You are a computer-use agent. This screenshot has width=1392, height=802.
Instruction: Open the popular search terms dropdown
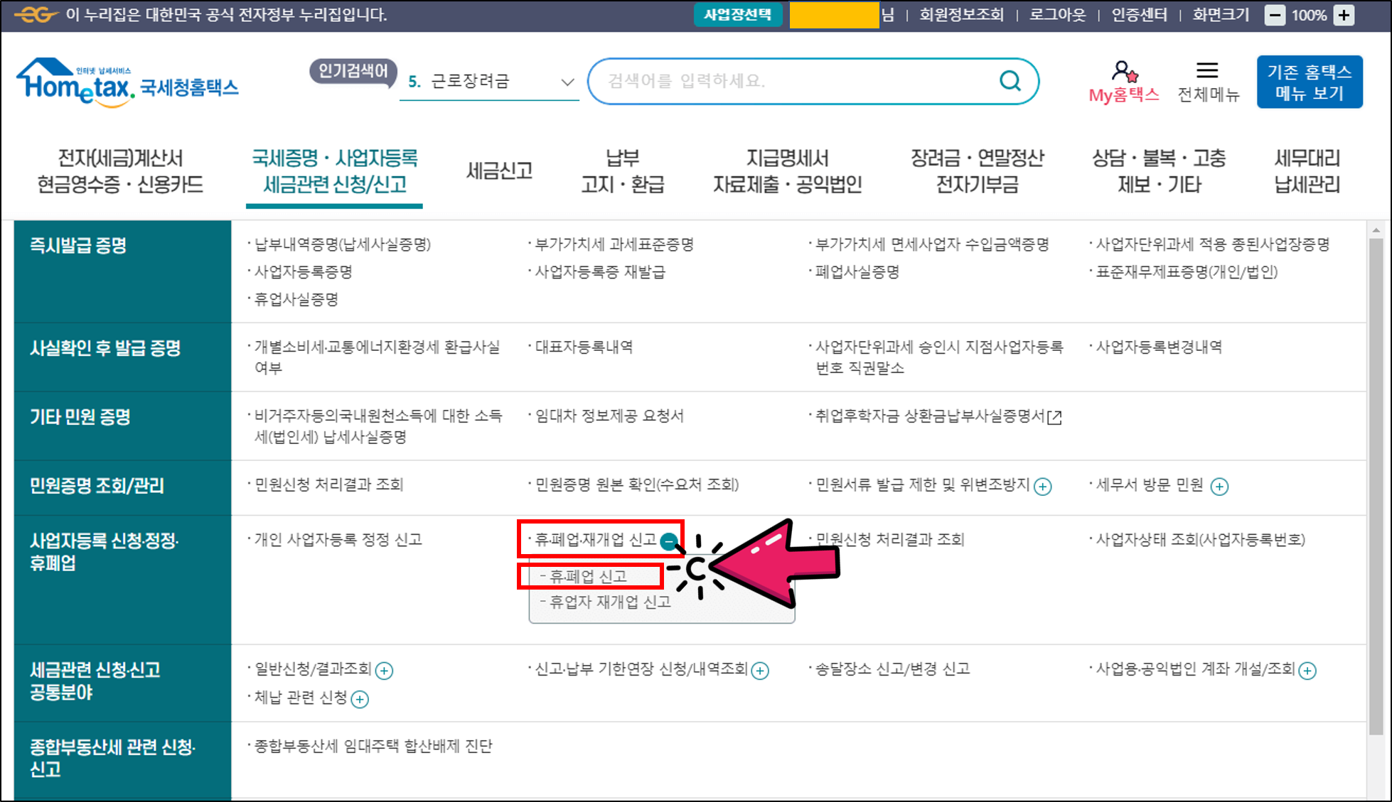tap(567, 81)
